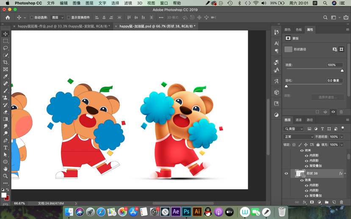Toggle lock all with the padlock icon
This screenshot has width=351, height=219.
click(x=318, y=145)
